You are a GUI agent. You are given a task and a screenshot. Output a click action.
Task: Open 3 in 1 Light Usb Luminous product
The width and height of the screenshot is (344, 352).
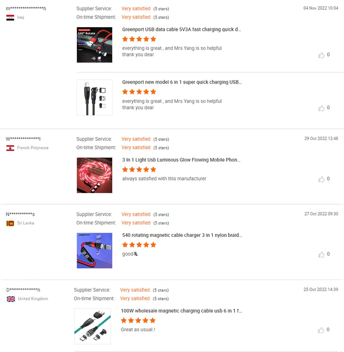coord(181,160)
